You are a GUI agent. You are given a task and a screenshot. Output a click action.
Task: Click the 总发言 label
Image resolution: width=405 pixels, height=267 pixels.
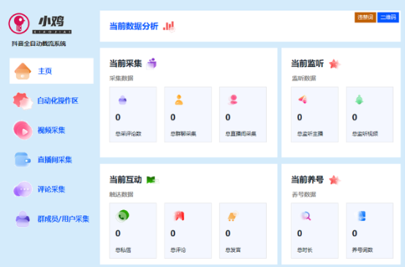pos(233,250)
